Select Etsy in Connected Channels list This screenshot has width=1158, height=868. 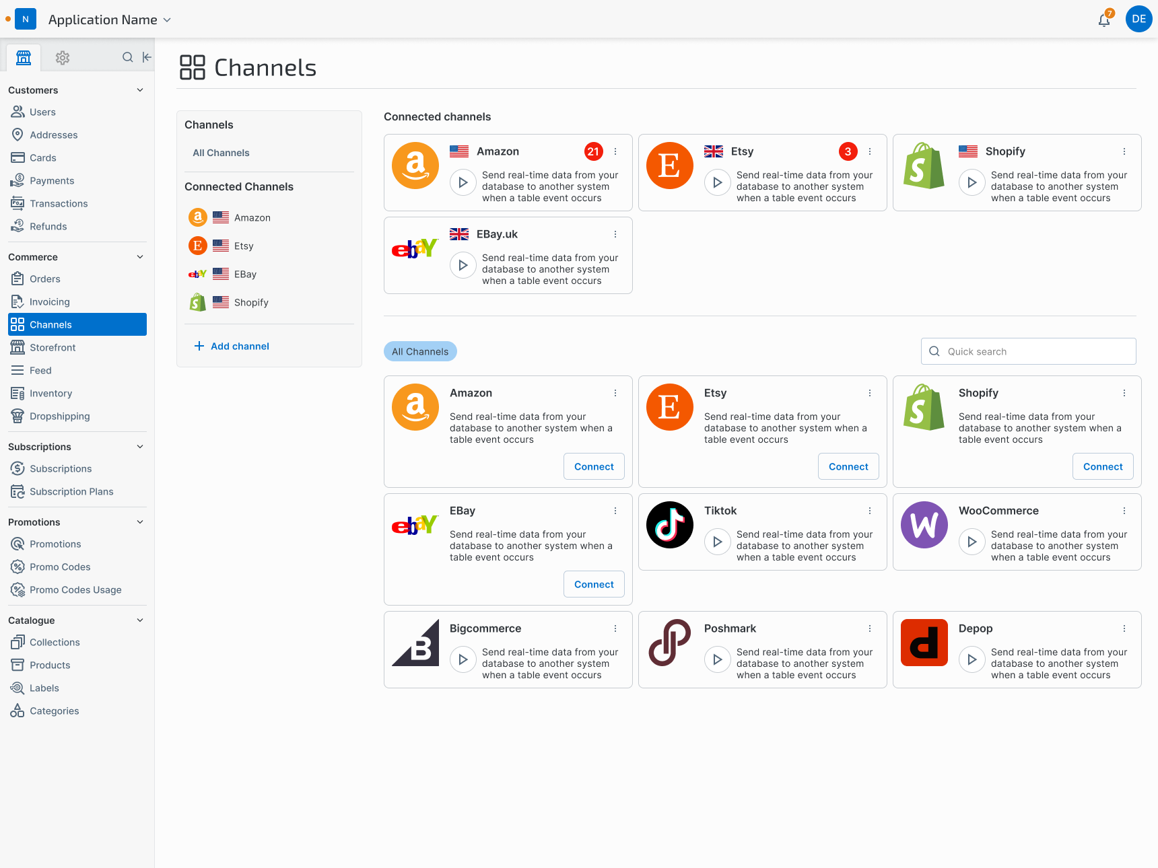[269, 246]
